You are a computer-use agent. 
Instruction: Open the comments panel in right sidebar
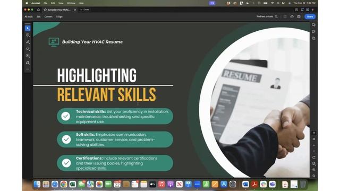click(314, 25)
